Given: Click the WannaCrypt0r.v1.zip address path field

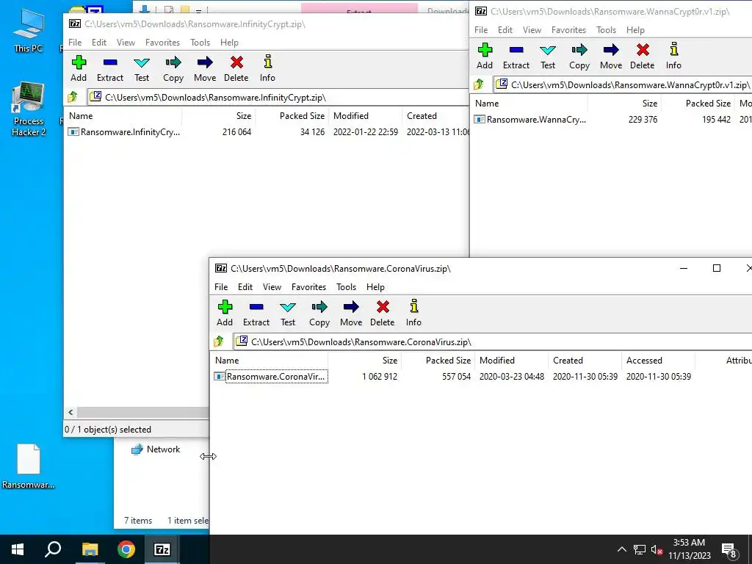Looking at the screenshot, I should coord(623,84).
